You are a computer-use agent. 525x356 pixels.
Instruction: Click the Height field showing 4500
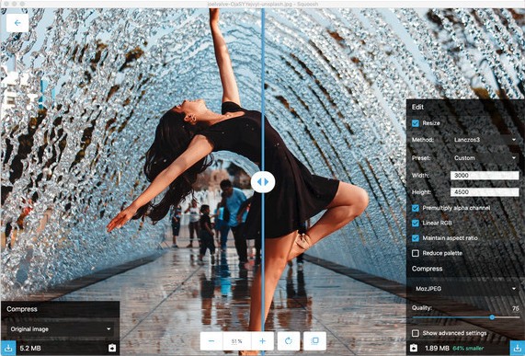pyautogui.click(x=485, y=192)
